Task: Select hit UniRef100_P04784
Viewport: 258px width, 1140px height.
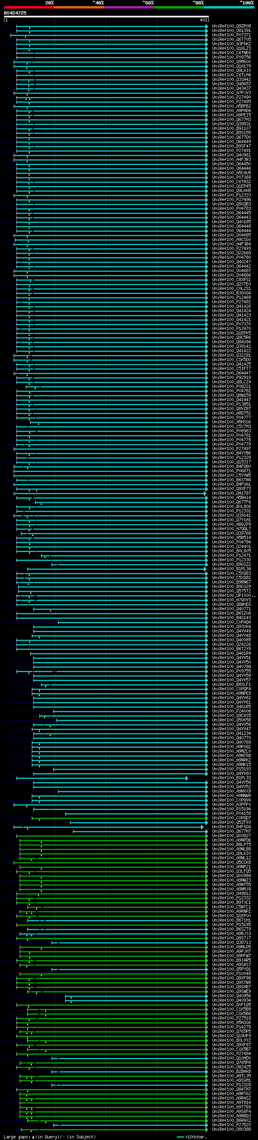Action: coord(231,542)
